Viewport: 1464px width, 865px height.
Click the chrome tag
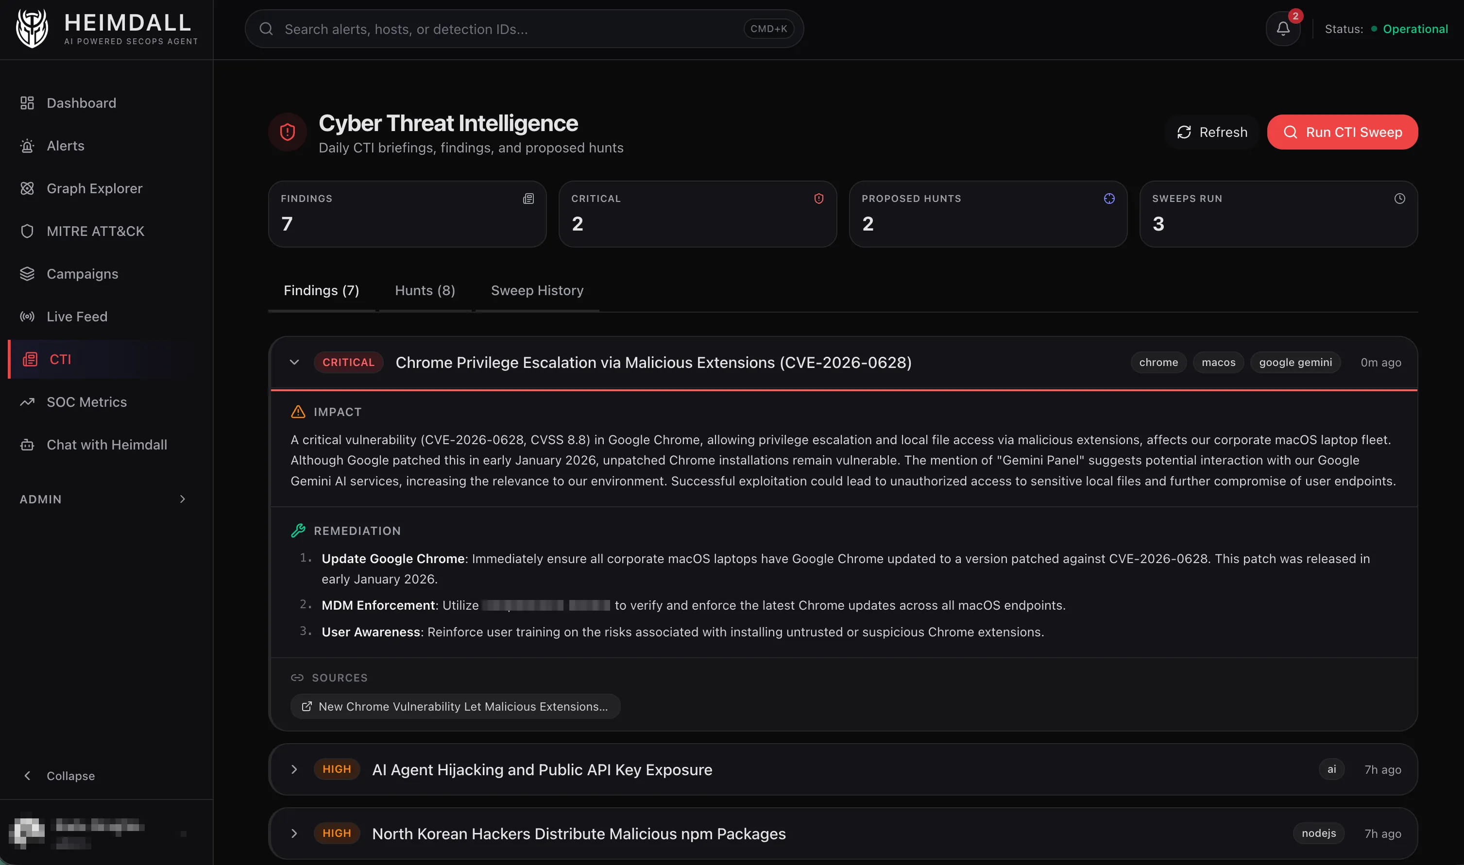pyautogui.click(x=1158, y=363)
